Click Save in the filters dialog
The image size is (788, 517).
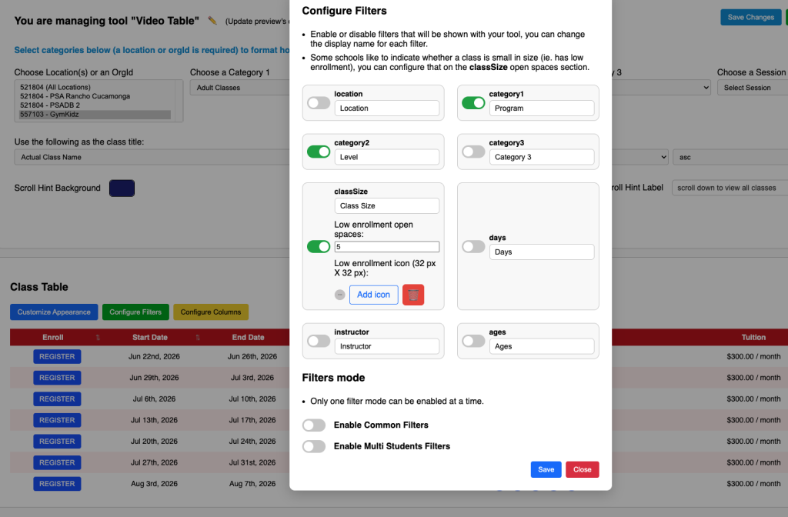pyautogui.click(x=546, y=469)
